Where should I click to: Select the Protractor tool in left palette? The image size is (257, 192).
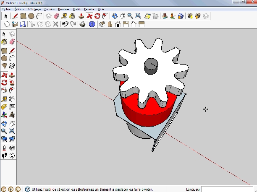click(4, 107)
